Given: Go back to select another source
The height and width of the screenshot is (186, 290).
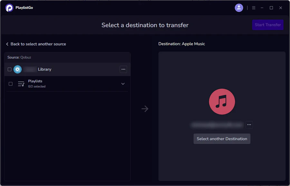Looking at the screenshot, I should pyautogui.click(x=36, y=44).
